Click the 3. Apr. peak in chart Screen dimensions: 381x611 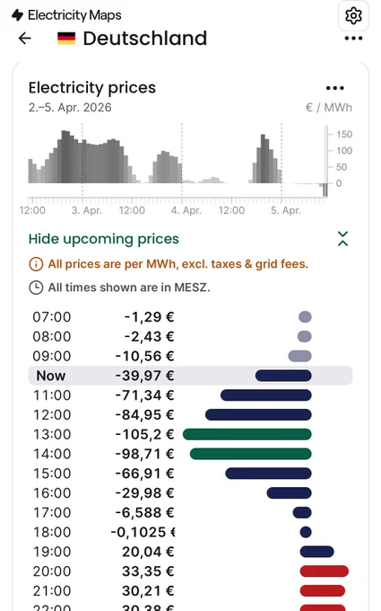pyautogui.click(x=65, y=156)
